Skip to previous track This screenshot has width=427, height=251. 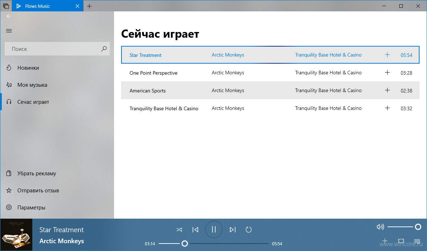click(x=195, y=230)
